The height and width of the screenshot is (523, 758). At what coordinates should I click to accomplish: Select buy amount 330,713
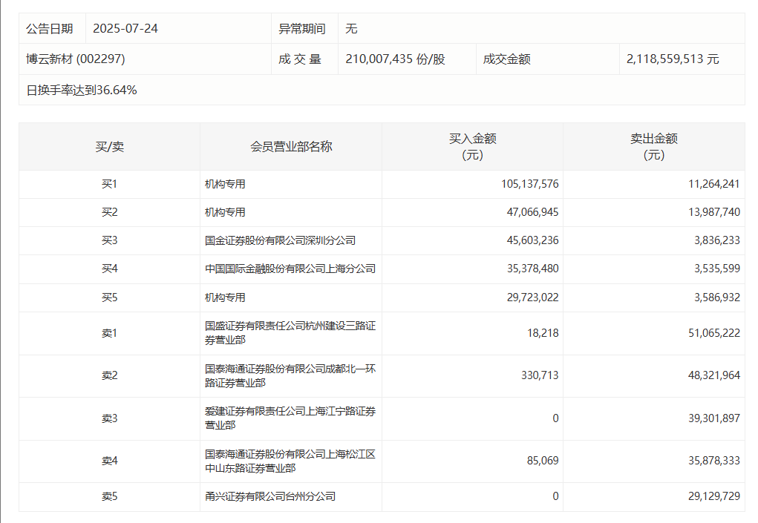pyautogui.click(x=540, y=375)
